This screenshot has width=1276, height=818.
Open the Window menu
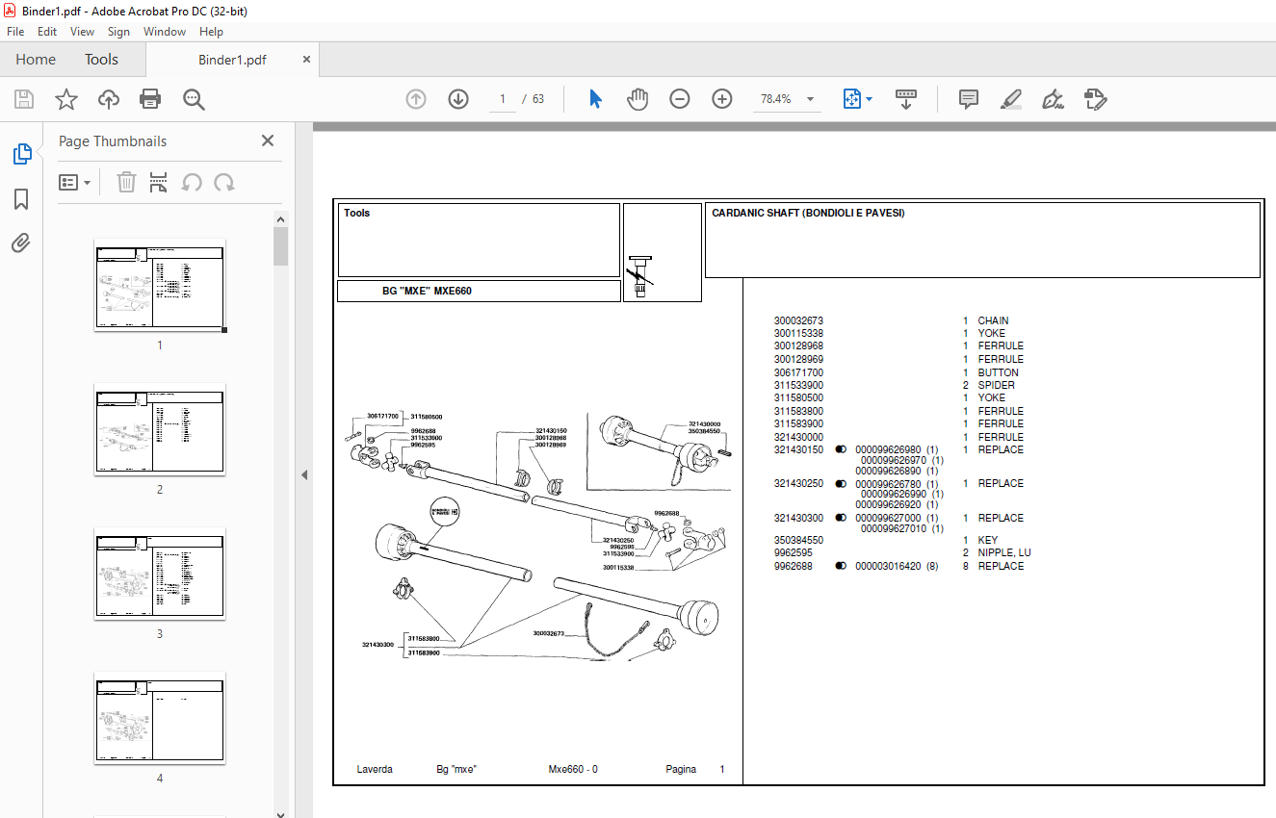click(x=165, y=32)
